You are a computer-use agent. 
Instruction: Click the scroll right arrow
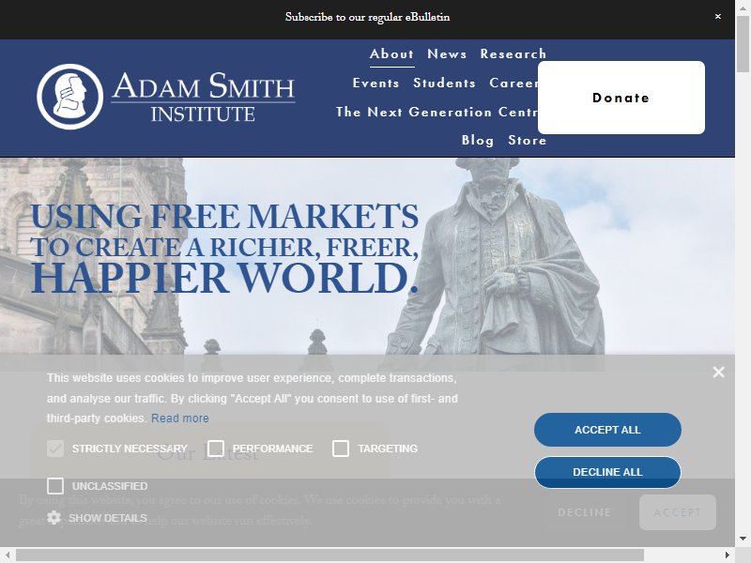[x=727, y=555]
